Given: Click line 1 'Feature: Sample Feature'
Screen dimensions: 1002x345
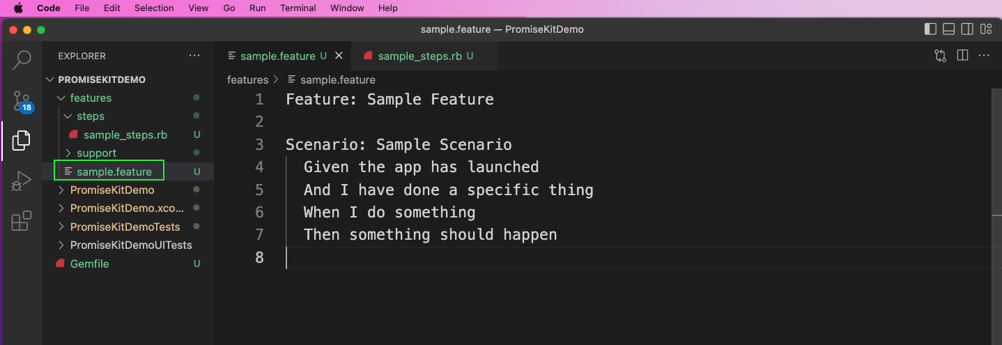Looking at the screenshot, I should coord(390,99).
